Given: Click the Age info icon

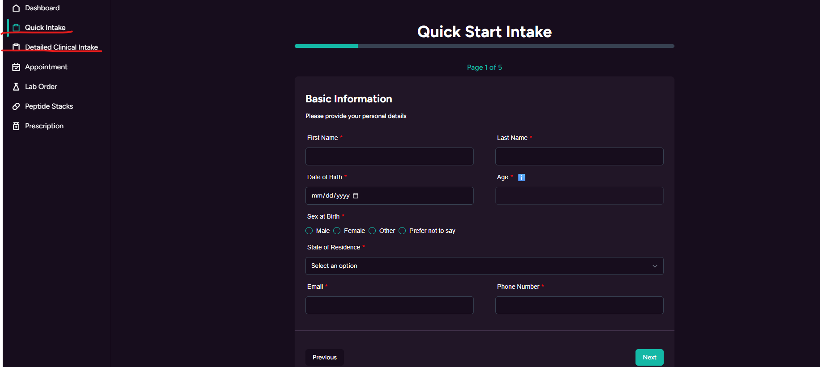Looking at the screenshot, I should [x=521, y=177].
